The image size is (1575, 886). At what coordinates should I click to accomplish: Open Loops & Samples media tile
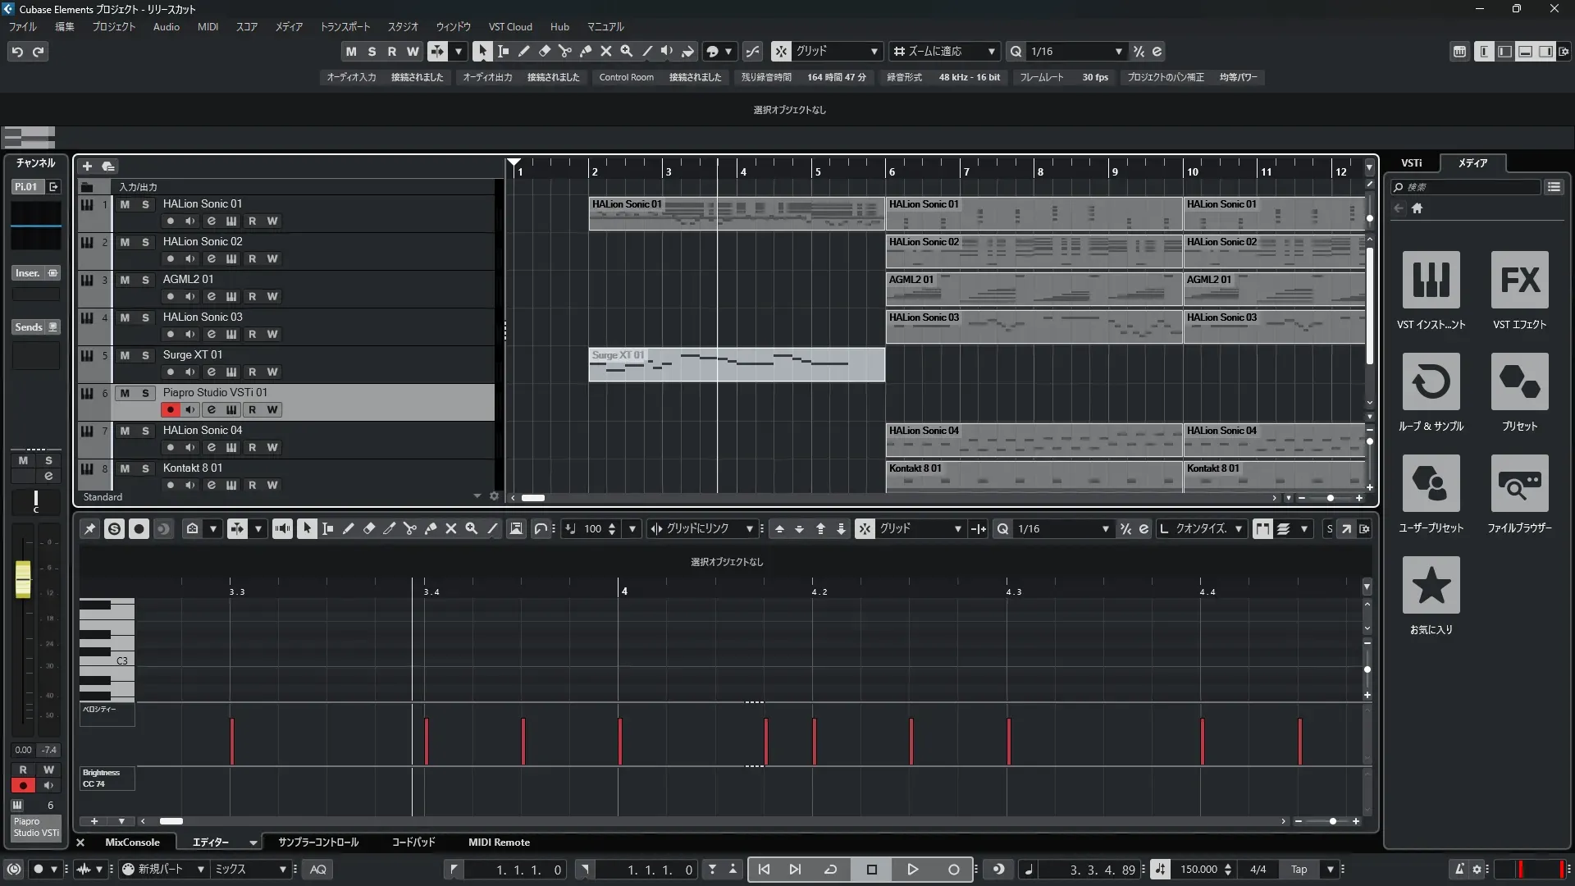tap(1431, 381)
